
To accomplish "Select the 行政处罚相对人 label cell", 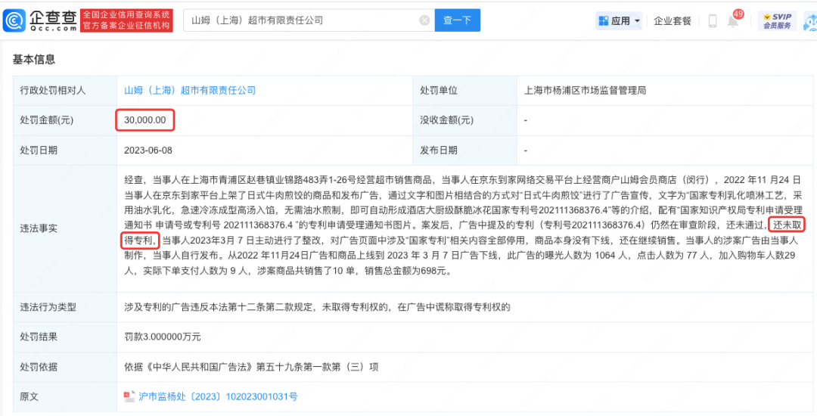I will pyautogui.click(x=65, y=90).
